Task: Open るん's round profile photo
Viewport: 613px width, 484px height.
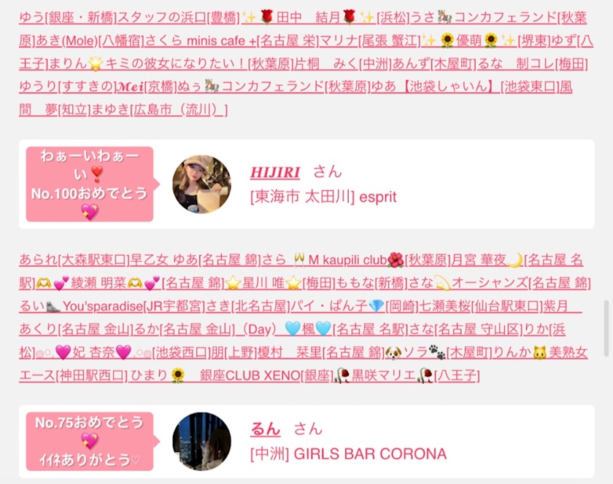Action: click(201, 442)
